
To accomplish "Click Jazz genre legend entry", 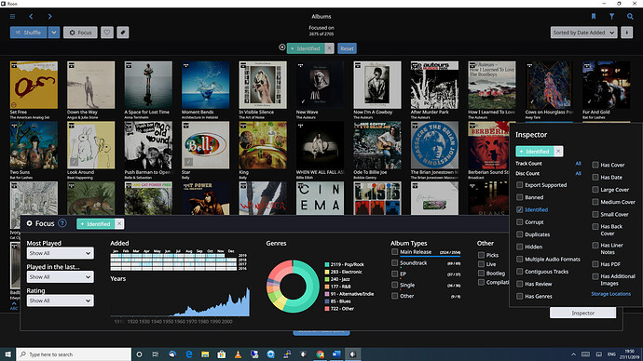I will coord(338,279).
